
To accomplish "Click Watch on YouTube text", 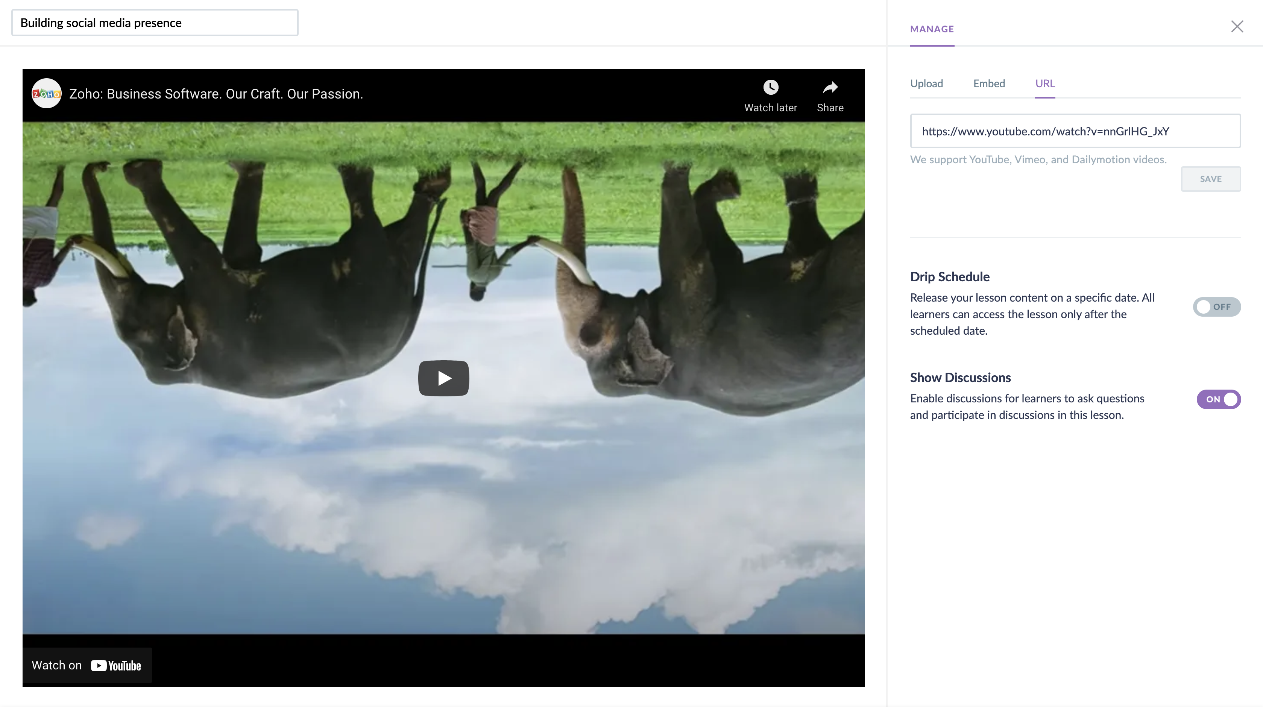I will pyautogui.click(x=56, y=665).
